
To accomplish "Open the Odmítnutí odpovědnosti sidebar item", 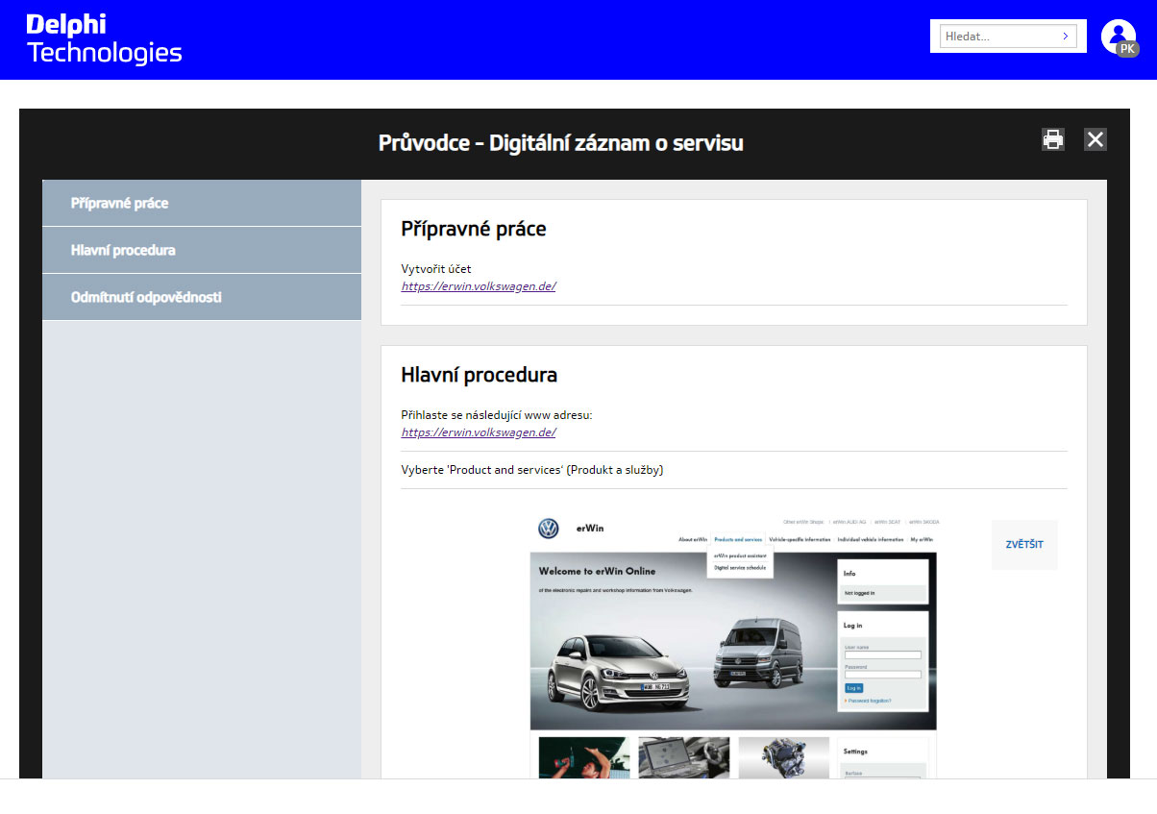I will (202, 297).
